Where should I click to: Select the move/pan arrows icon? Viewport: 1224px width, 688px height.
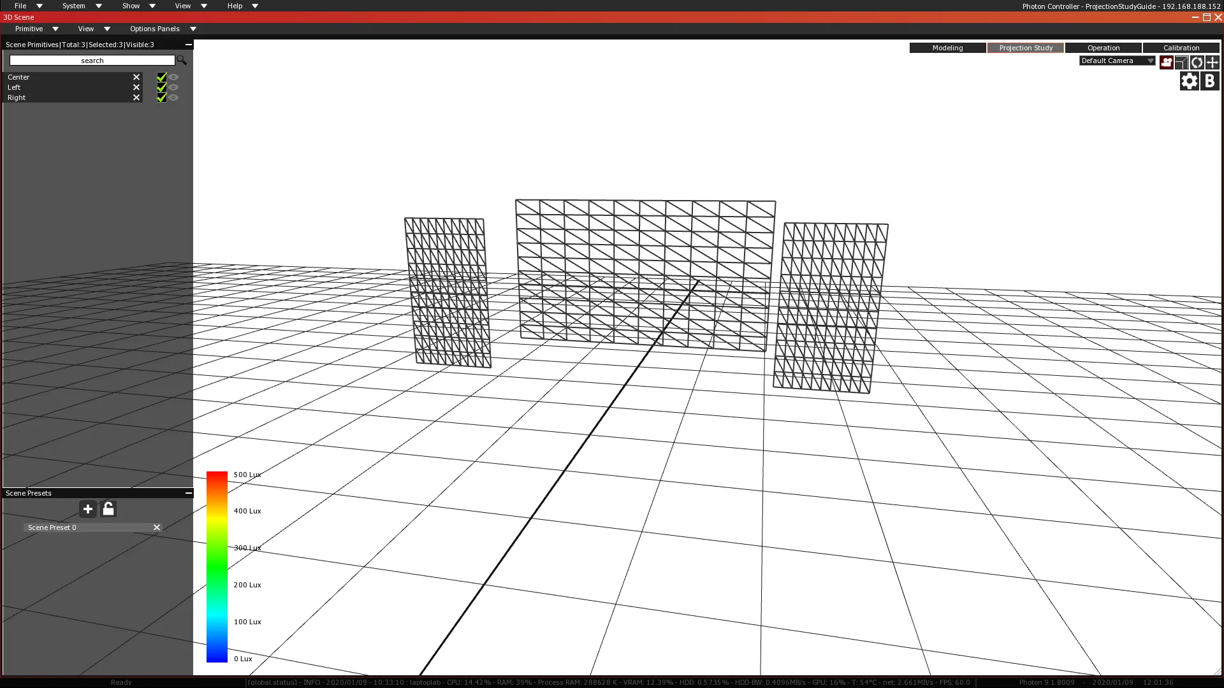coord(1213,62)
